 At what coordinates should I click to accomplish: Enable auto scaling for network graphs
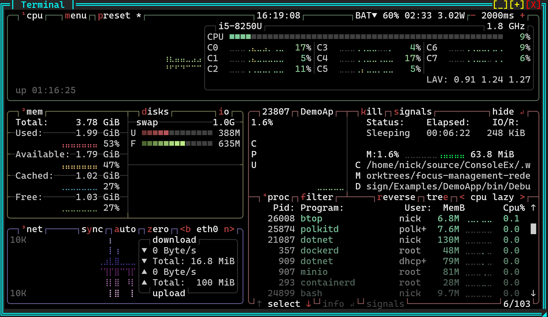[125, 229]
